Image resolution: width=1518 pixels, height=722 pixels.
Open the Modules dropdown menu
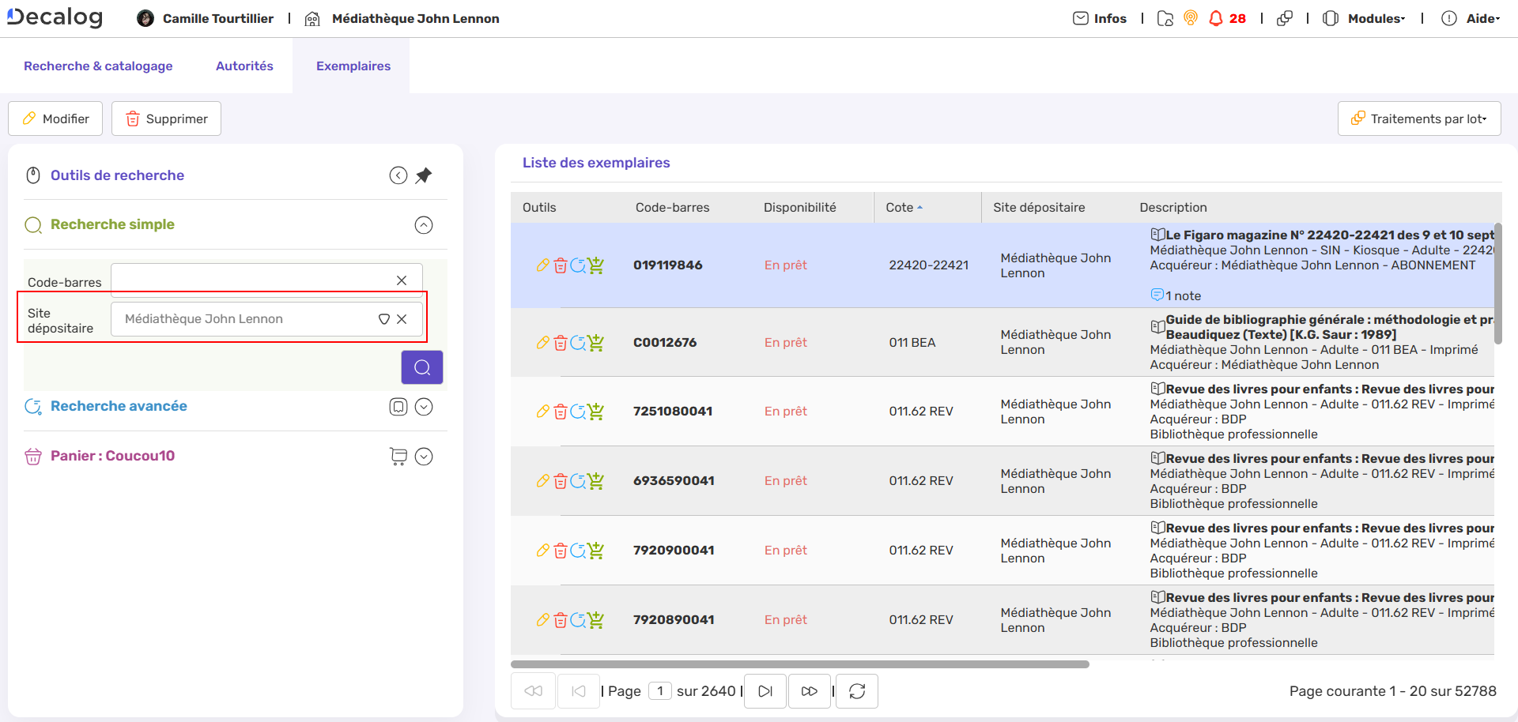[x=1373, y=17]
